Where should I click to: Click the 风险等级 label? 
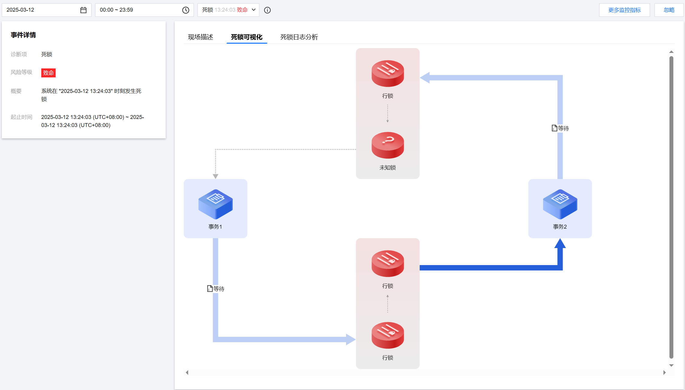coord(22,72)
